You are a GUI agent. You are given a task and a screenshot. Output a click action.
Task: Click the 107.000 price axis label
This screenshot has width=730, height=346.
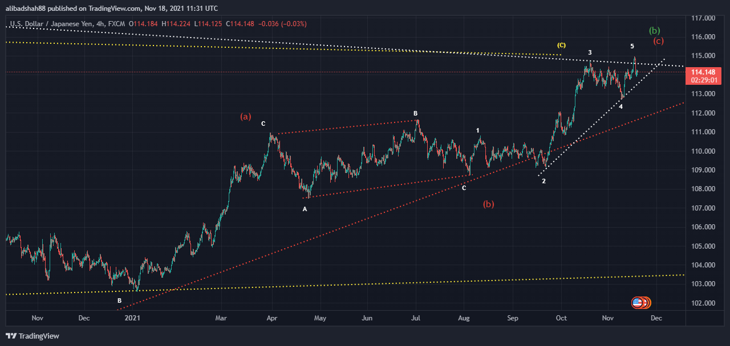click(704, 208)
